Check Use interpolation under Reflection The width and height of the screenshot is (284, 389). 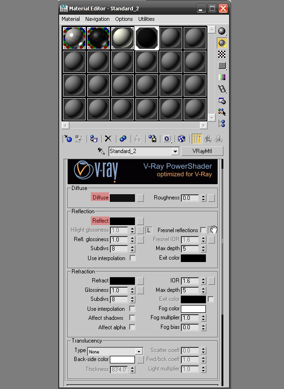[x=133, y=258]
